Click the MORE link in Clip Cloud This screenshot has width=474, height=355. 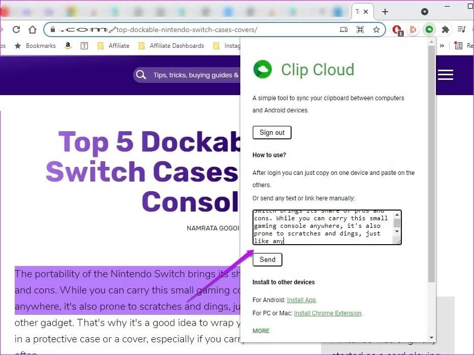tap(261, 331)
